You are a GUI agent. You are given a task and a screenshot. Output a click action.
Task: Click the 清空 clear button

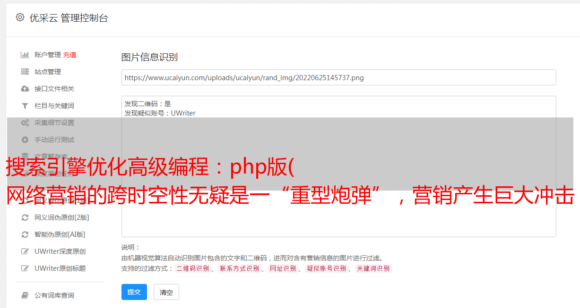coord(166,292)
